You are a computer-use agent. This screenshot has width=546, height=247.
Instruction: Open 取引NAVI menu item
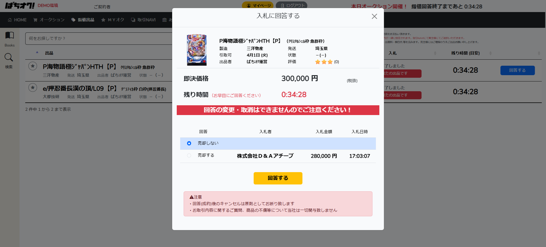click(143, 20)
